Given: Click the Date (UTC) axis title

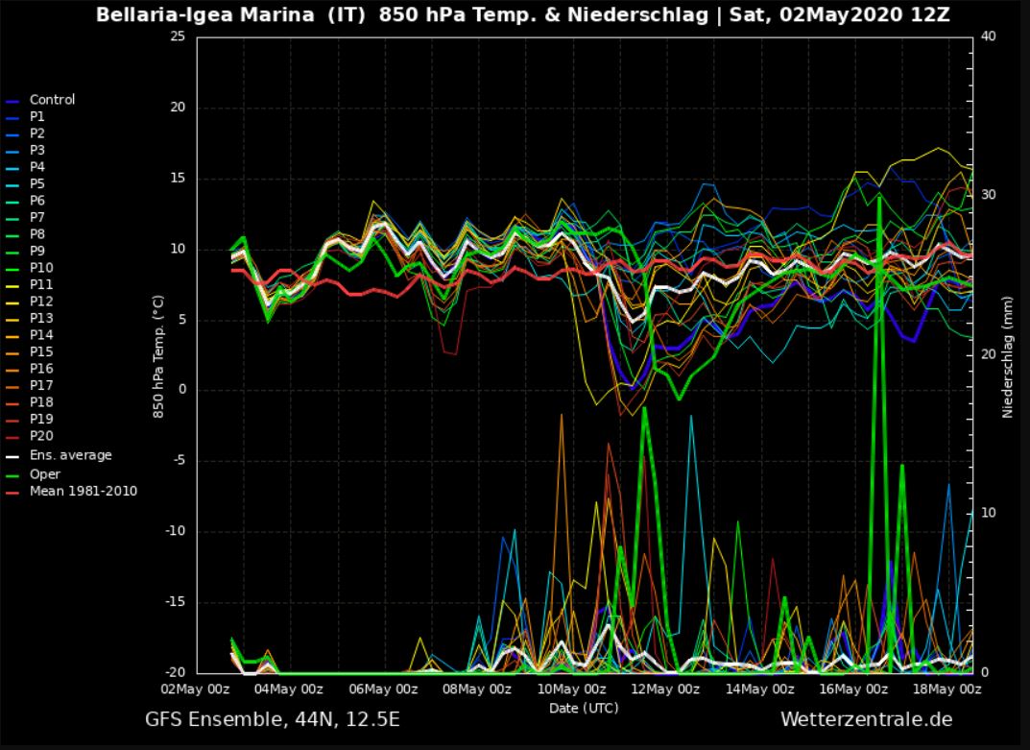Looking at the screenshot, I should click(584, 709).
